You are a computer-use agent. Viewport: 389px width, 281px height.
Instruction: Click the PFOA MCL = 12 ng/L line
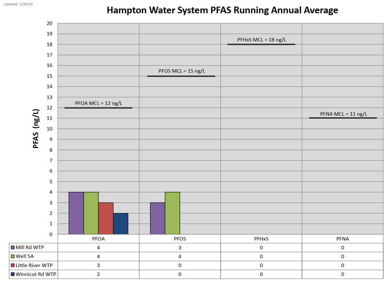[x=98, y=107]
